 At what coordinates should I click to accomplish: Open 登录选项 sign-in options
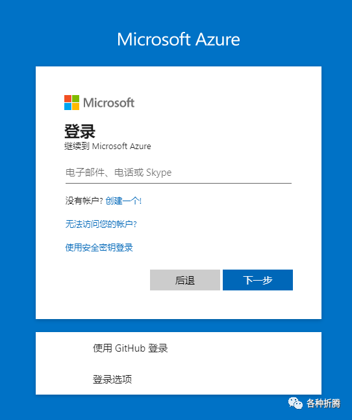(179, 379)
